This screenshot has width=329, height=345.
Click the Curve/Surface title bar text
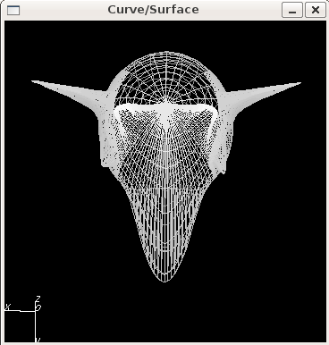click(153, 10)
